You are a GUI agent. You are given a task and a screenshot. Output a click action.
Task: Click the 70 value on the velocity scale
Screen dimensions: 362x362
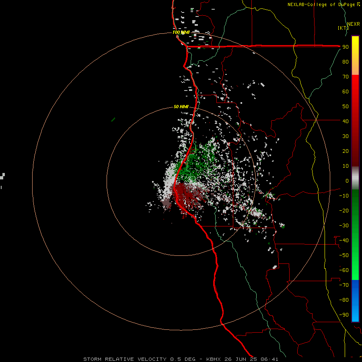point(346,77)
